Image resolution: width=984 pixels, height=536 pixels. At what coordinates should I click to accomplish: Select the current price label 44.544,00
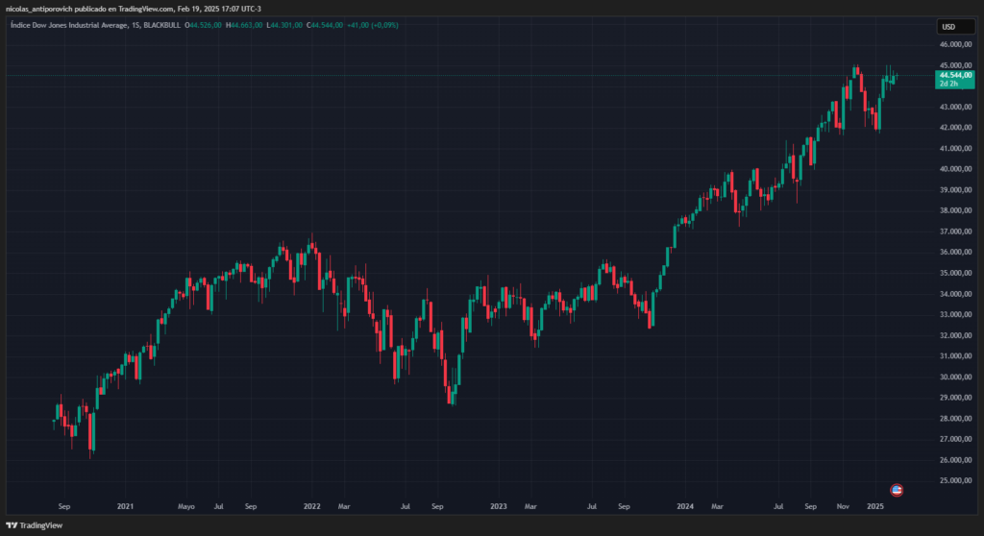point(956,75)
